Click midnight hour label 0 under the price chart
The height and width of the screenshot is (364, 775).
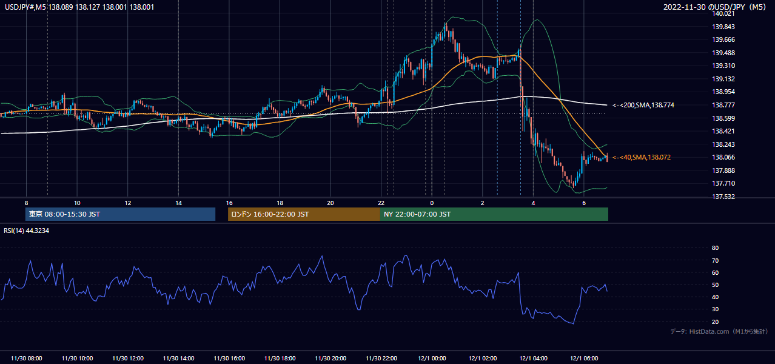(x=432, y=203)
